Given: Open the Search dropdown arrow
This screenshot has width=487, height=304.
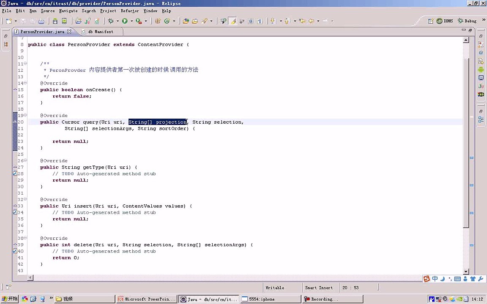Looking at the screenshot, I should (x=211, y=21).
